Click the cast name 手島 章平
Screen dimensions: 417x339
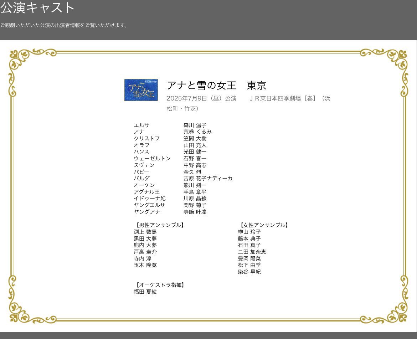pos(195,192)
